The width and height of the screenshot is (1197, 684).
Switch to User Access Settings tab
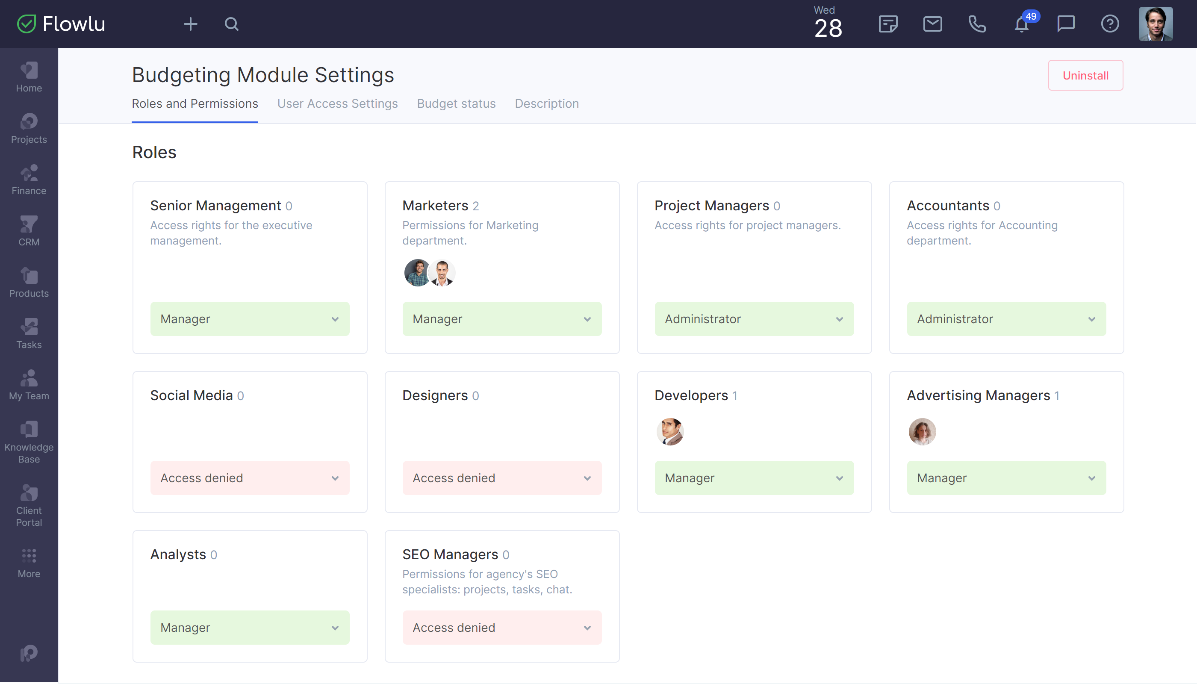[337, 104]
